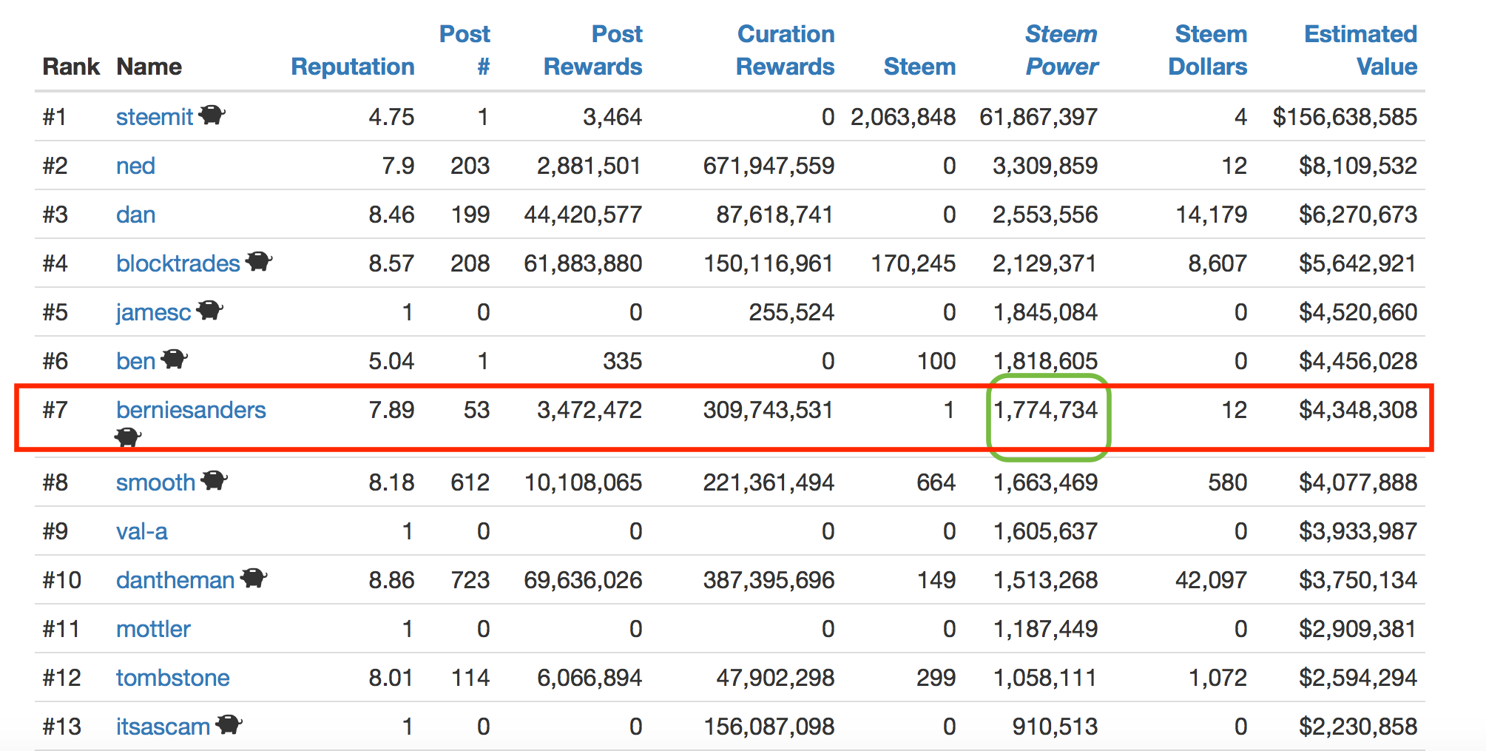This screenshot has width=1486, height=751.
Task: Select steem power 1,774,734
Action: [1045, 410]
